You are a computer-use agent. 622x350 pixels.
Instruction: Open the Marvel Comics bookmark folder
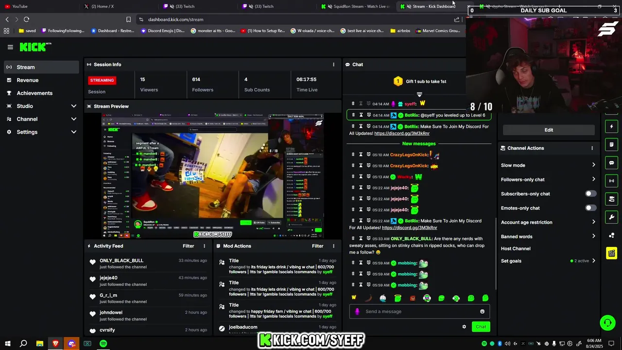pos(438,31)
